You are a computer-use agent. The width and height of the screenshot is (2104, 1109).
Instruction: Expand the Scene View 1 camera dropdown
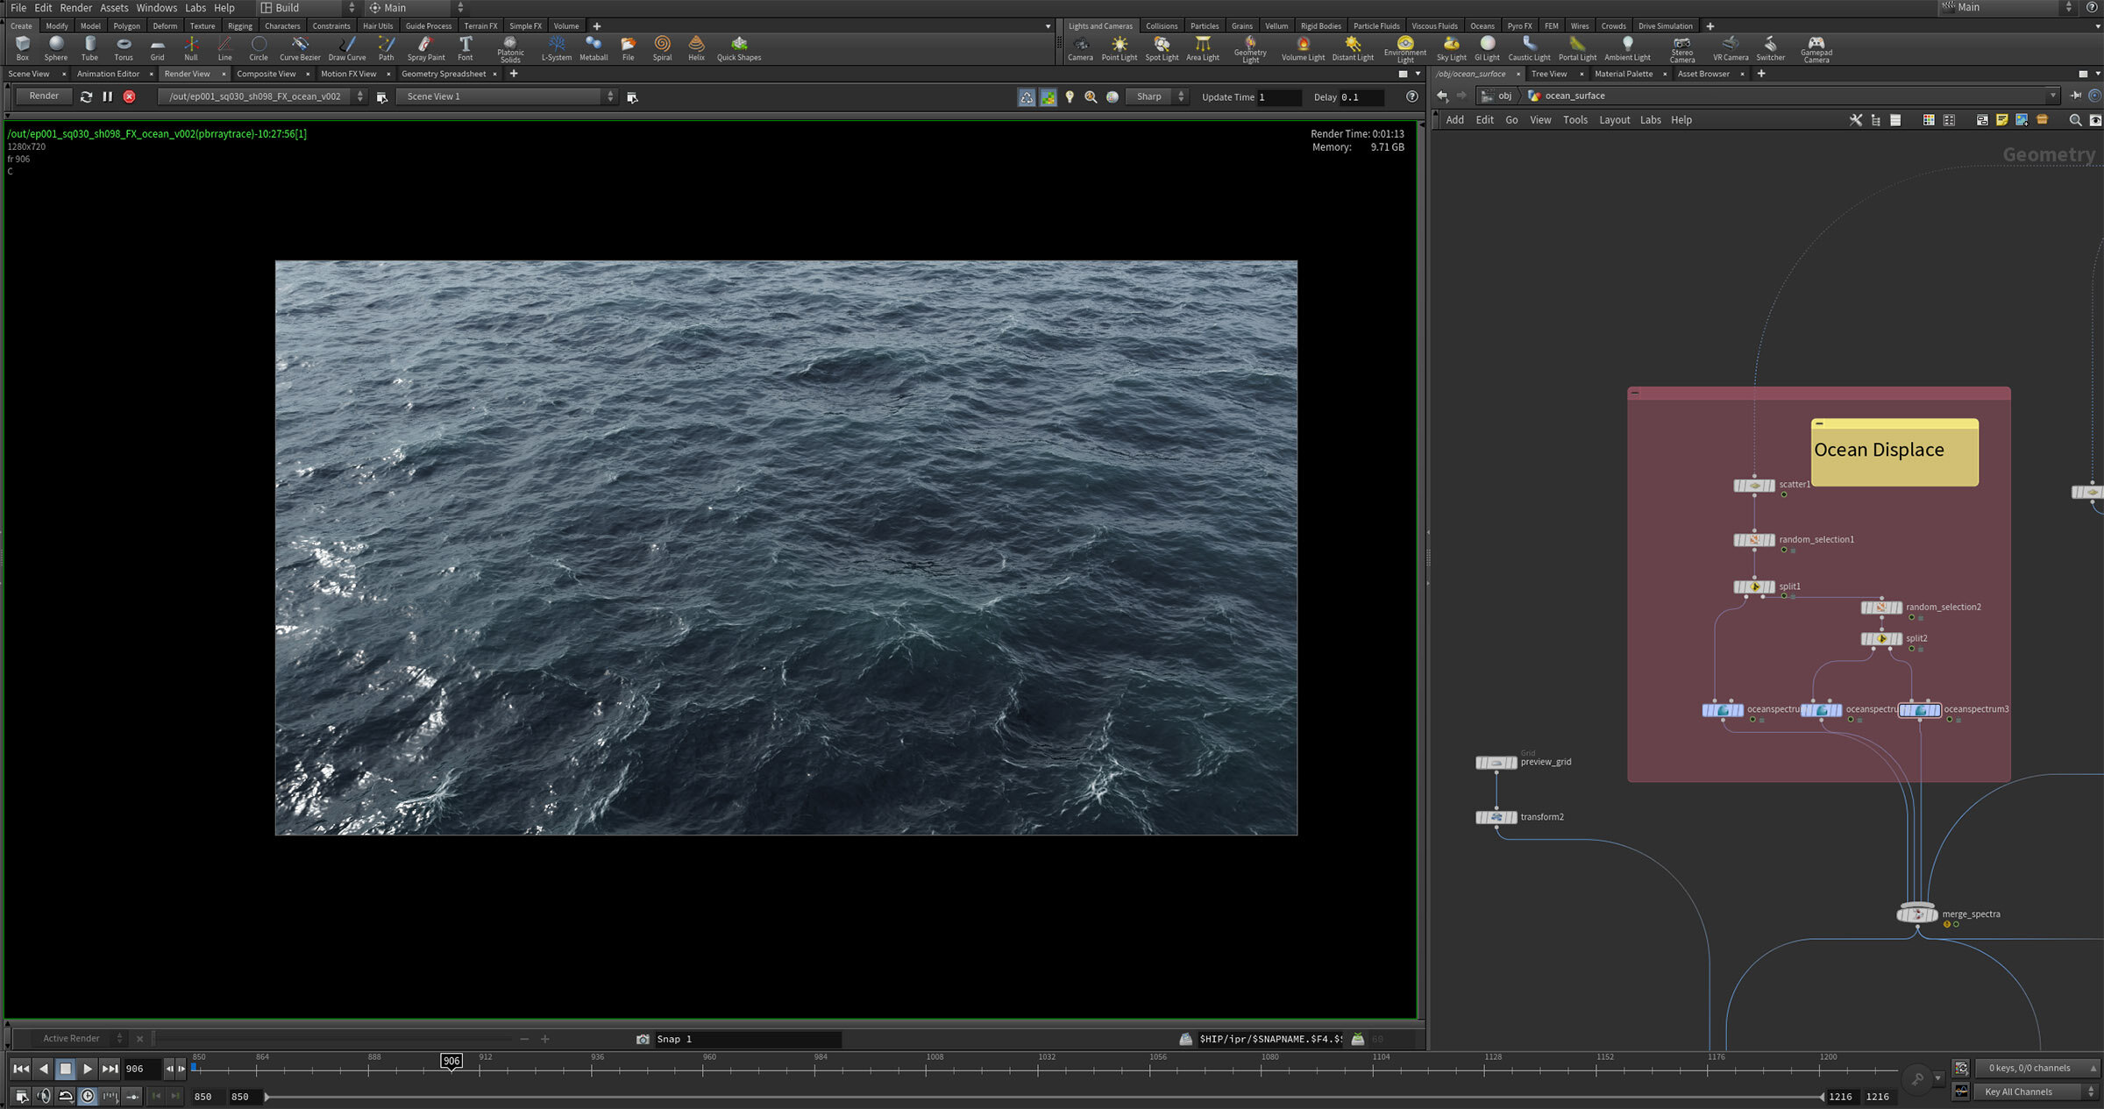(x=508, y=96)
